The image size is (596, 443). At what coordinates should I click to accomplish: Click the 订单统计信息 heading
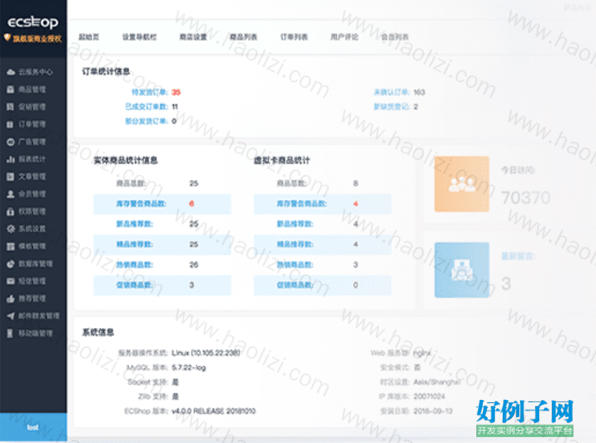click(106, 71)
